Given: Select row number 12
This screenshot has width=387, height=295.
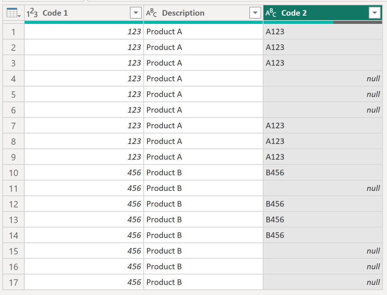Looking at the screenshot, I should pyautogui.click(x=13, y=204).
